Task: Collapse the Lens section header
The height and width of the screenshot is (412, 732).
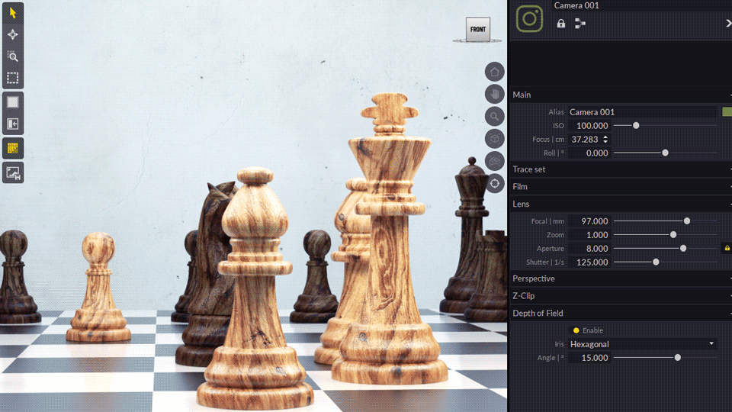Action: click(x=521, y=204)
